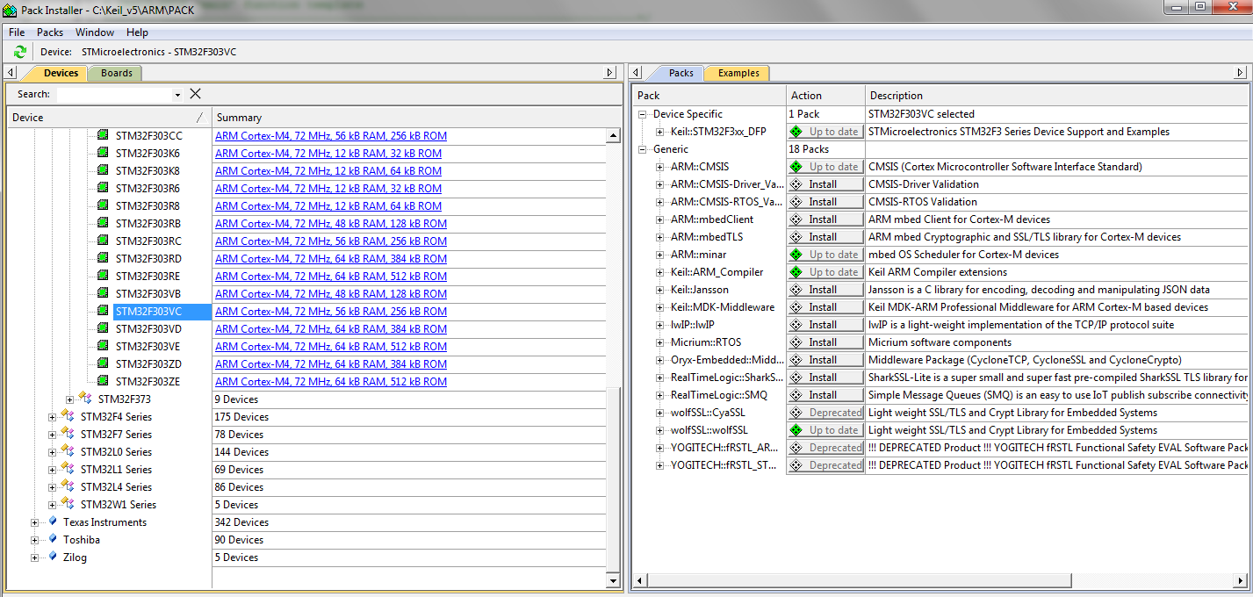Expand the STM32F373 node
This screenshot has width=1253, height=597.
pyautogui.click(x=70, y=399)
